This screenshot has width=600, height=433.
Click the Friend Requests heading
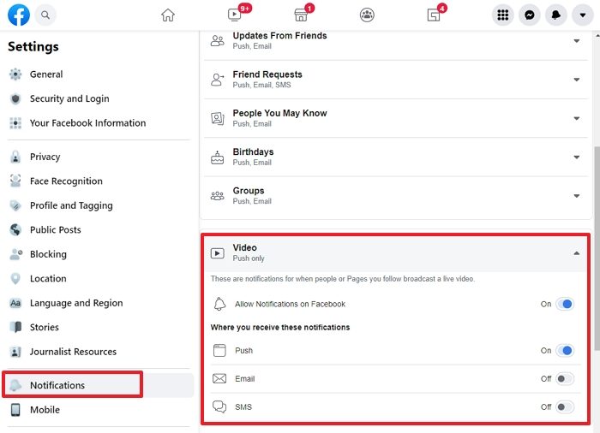coord(267,74)
